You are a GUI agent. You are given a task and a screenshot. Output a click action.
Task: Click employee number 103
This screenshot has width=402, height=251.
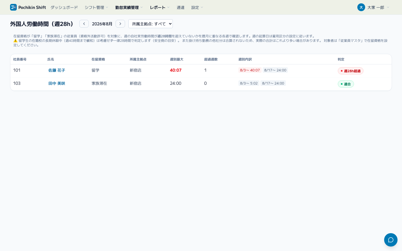[17, 83]
